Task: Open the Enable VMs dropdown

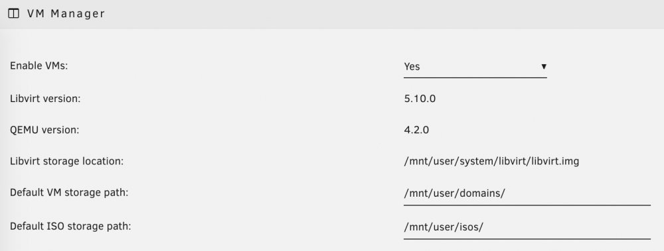Action: tap(475, 67)
